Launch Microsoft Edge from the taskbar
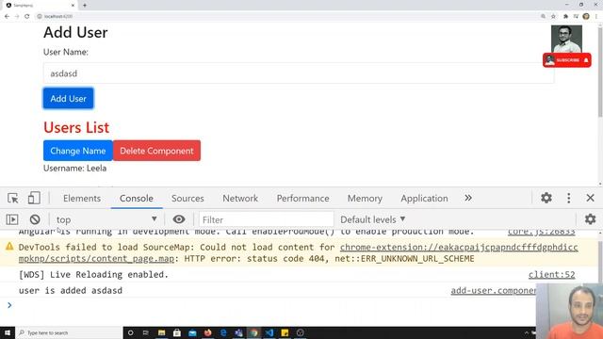This screenshot has width=603, height=339. pyautogui.click(x=223, y=332)
